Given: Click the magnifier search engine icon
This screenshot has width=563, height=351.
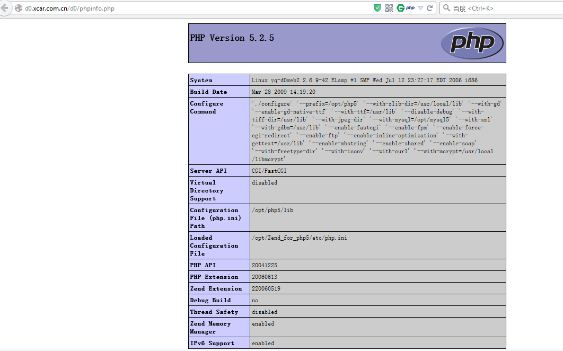Looking at the screenshot, I should tap(446, 8).
